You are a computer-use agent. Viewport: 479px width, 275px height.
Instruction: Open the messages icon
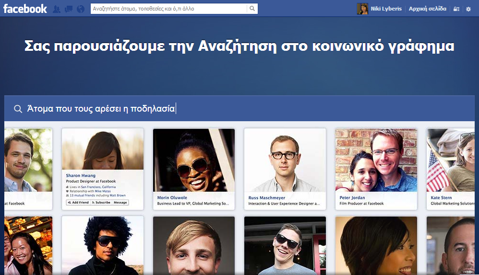point(68,9)
